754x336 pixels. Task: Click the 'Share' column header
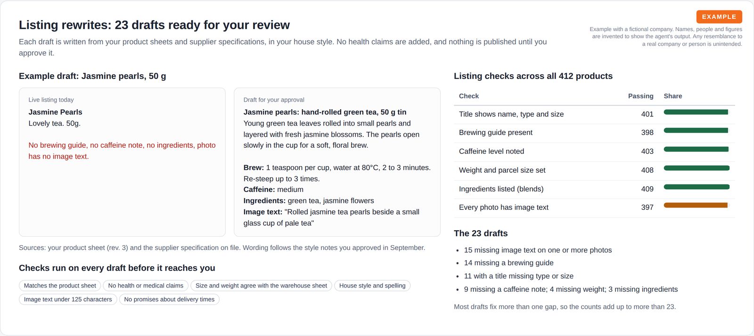click(x=673, y=96)
